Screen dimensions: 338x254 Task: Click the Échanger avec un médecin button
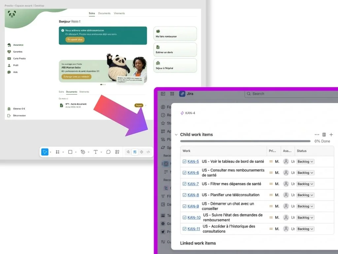coord(76,77)
